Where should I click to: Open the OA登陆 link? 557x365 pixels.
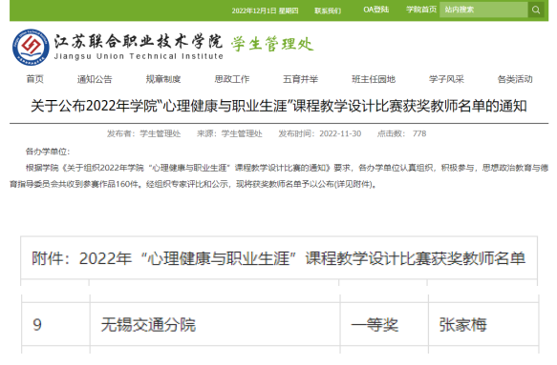click(x=375, y=10)
